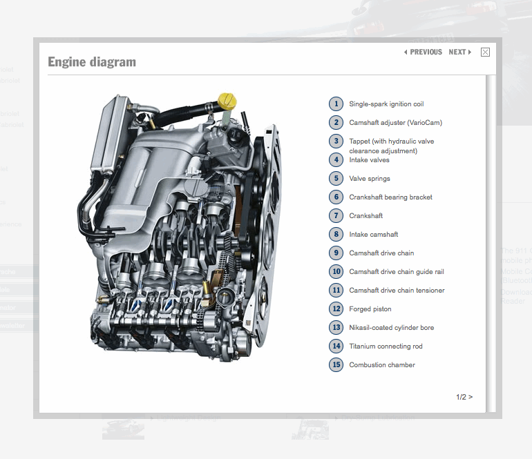Select Nikasil-coated cylinder bore label

(x=392, y=327)
